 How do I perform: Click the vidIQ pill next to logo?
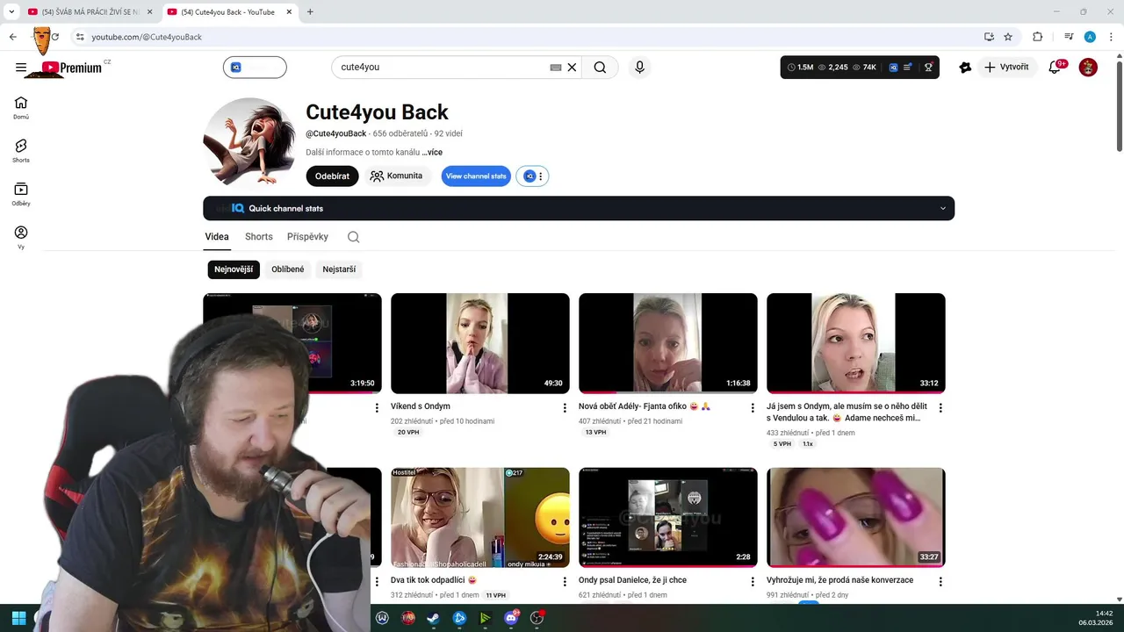pos(255,68)
